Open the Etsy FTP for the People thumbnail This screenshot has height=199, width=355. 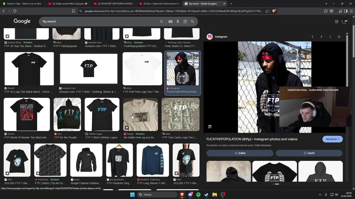(67, 114)
